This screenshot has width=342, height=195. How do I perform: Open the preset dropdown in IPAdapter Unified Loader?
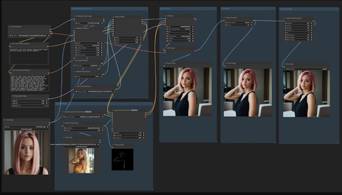[x=89, y=23]
